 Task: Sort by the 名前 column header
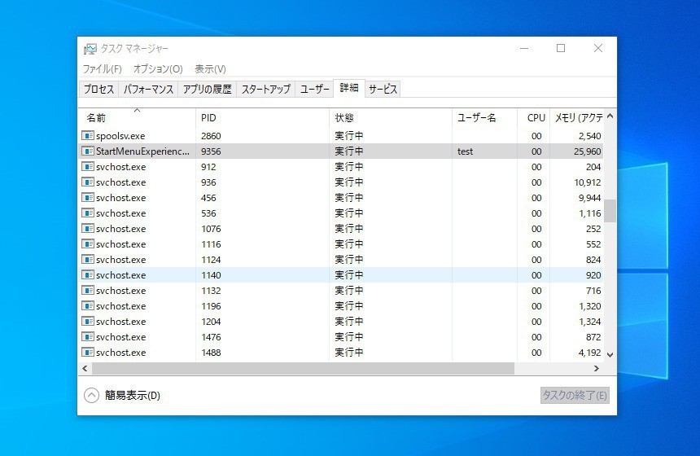click(x=137, y=117)
